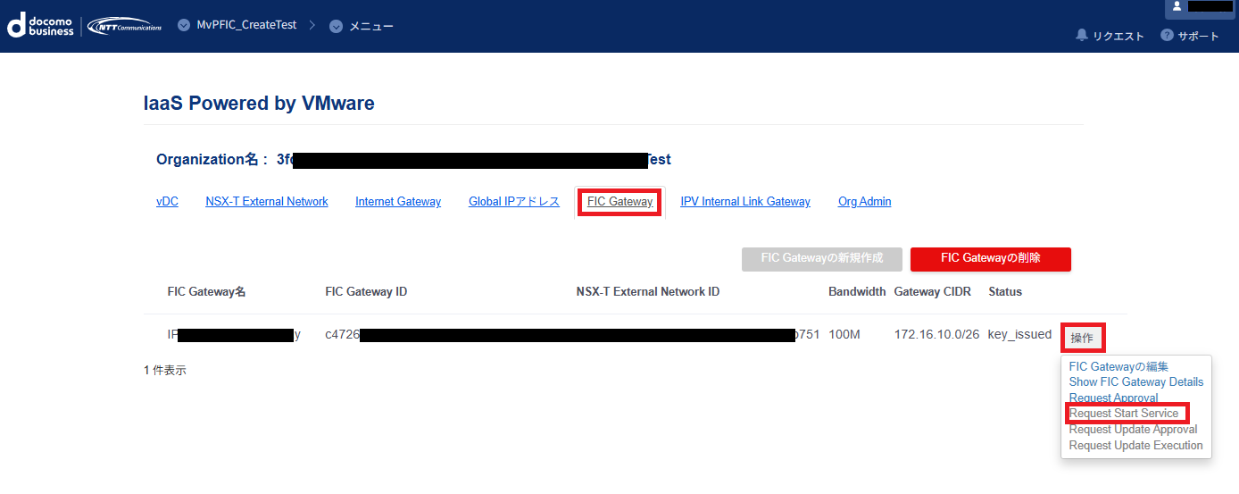Switch to the Org Admin tab

pyautogui.click(x=864, y=202)
